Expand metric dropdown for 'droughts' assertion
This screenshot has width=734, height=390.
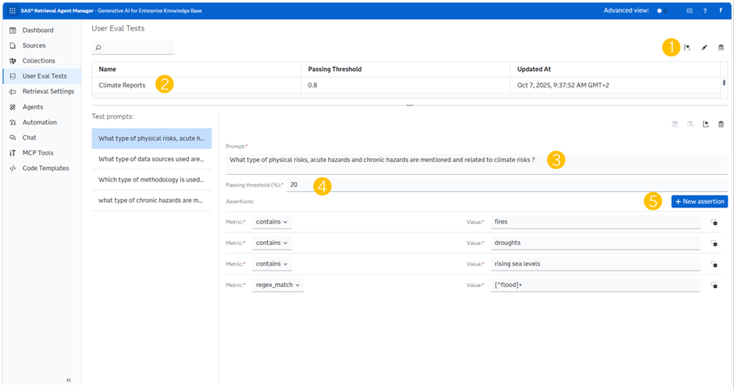(272, 243)
